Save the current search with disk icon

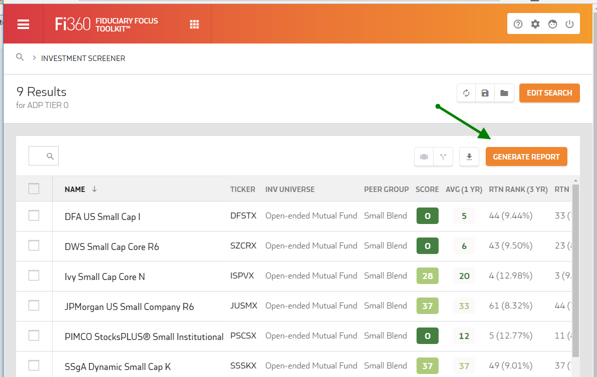pos(485,93)
